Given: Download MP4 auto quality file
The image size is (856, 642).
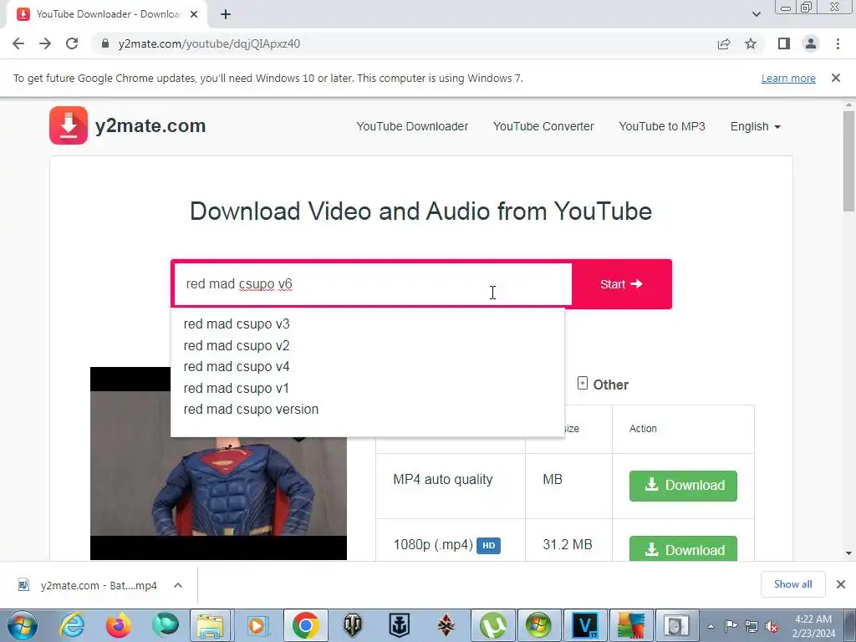Looking at the screenshot, I should tap(683, 486).
